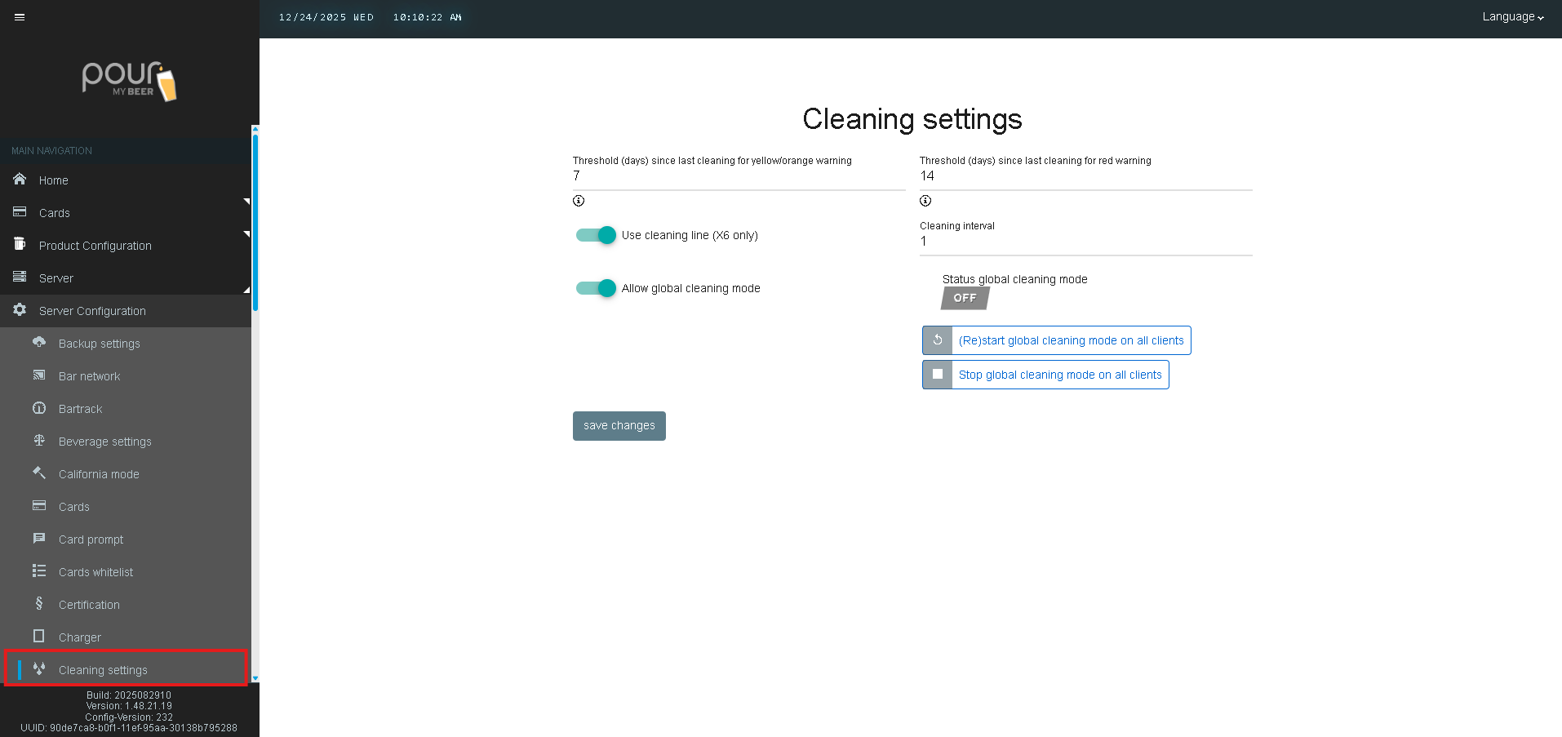Image resolution: width=1562 pixels, height=737 pixels.
Task: Click the info icon under yellow/orange threshold
Action: pyautogui.click(x=579, y=201)
